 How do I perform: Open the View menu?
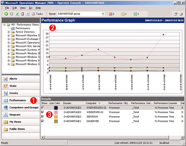click(x=23, y=8)
